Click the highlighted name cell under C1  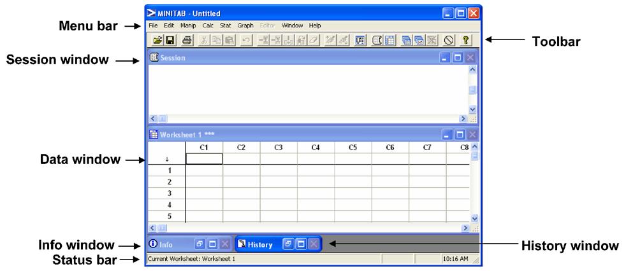[x=204, y=159]
